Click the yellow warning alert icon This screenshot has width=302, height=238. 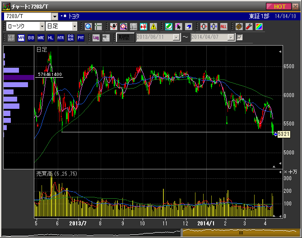(153, 26)
